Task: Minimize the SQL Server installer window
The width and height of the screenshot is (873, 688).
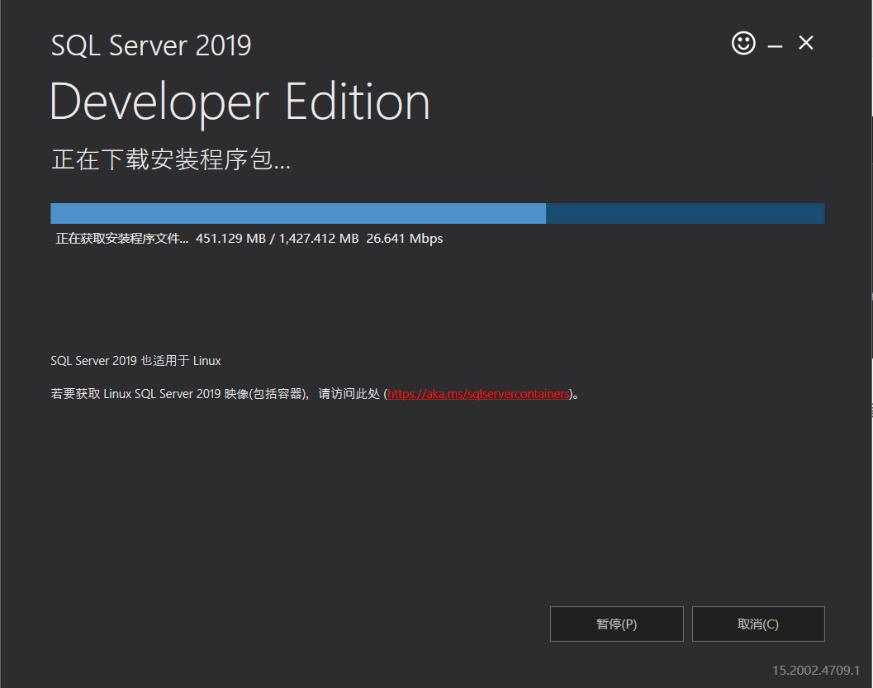Action: (775, 42)
